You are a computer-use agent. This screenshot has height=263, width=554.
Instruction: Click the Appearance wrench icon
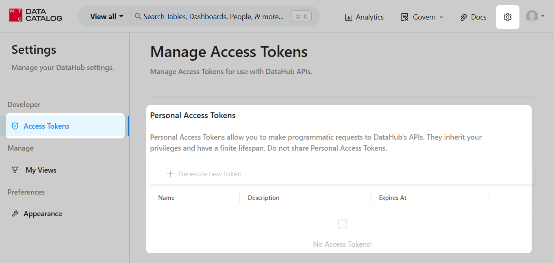[15, 214]
